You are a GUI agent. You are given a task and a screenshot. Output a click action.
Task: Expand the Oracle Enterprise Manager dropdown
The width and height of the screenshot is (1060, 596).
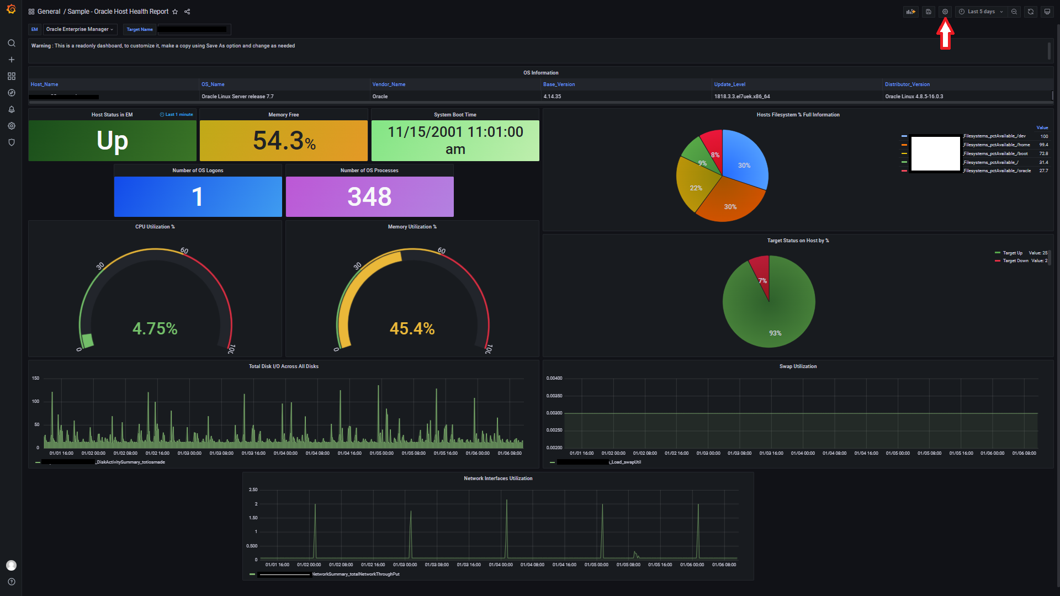point(79,29)
